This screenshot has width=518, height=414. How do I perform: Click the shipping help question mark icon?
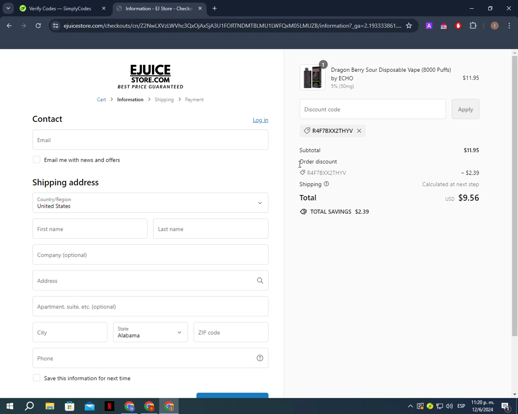click(326, 184)
